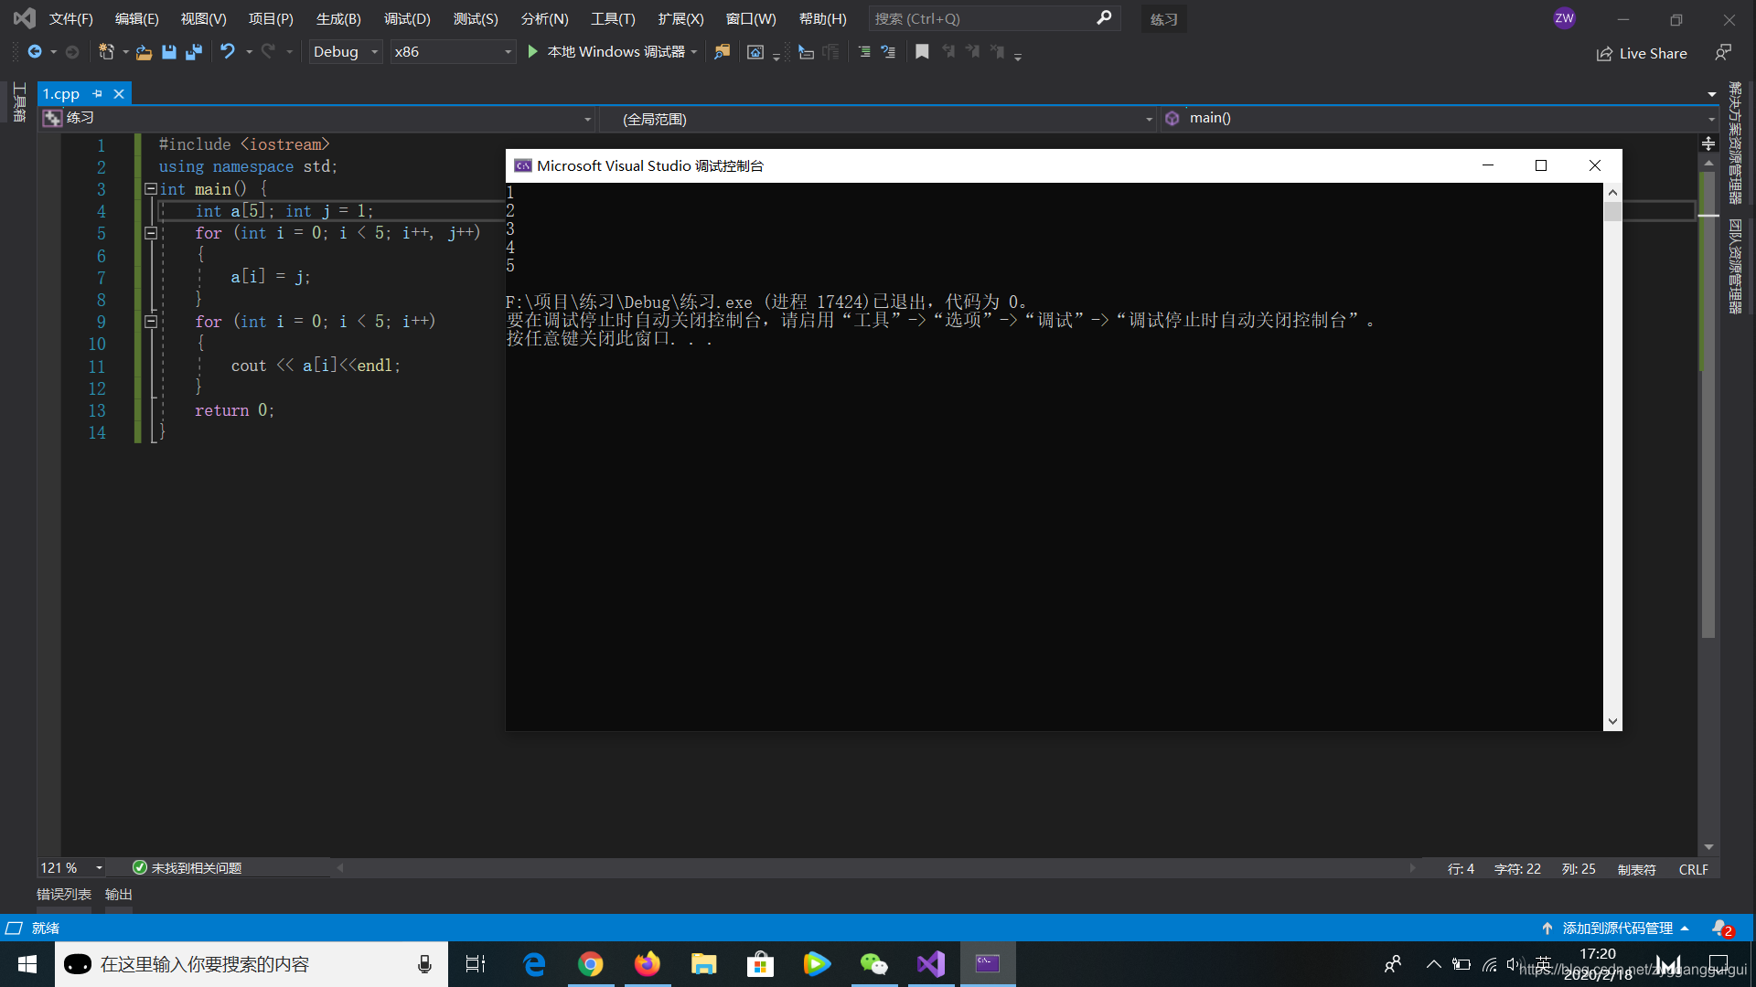Click the CRLF line ending indicator
This screenshot has width=1756, height=987.
click(x=1693, y=869)
